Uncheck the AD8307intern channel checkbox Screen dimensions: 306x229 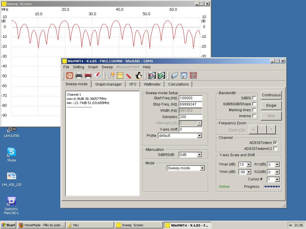[x=275, y=143]
